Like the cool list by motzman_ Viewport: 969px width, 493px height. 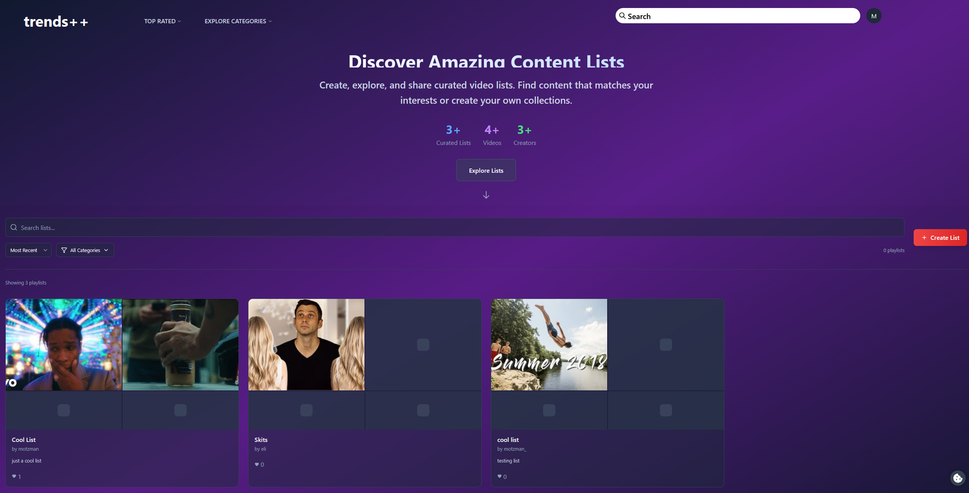click(x=500, y=476)
